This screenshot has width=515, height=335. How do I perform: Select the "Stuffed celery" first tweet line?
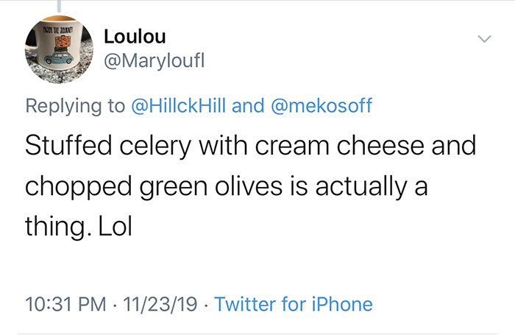(251, 146)
